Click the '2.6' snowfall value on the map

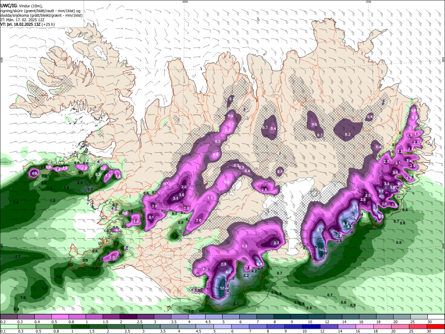tap(264, 190)
